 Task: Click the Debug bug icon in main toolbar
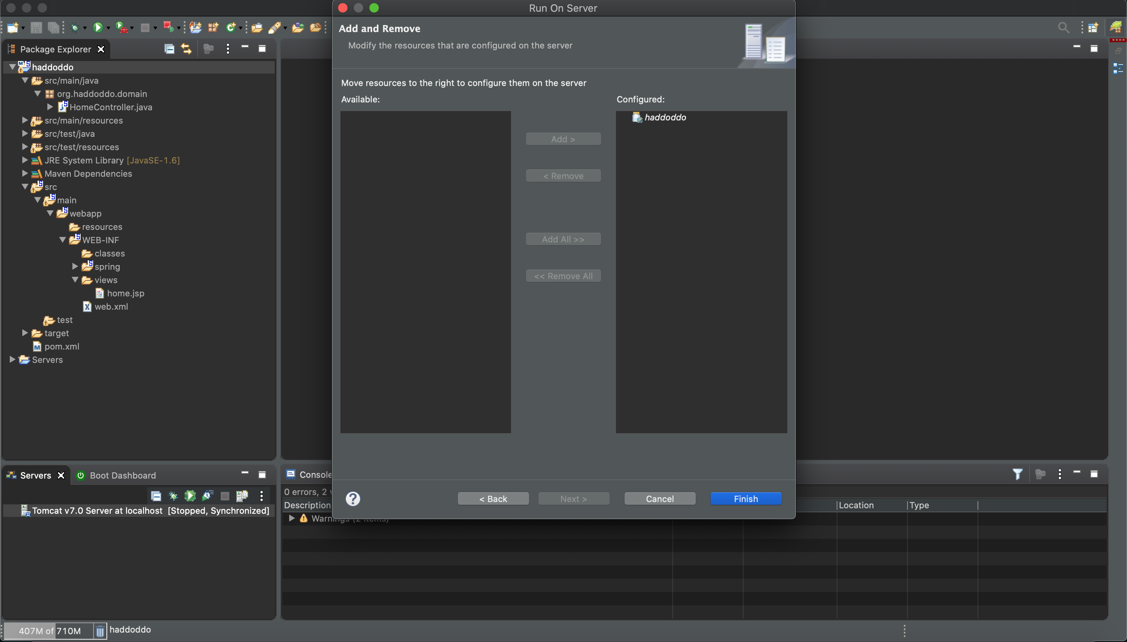(75, 28)
